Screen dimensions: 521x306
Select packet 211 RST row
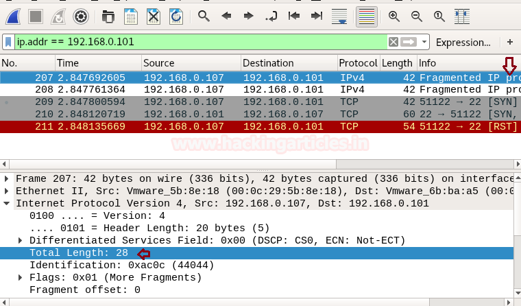260,126
